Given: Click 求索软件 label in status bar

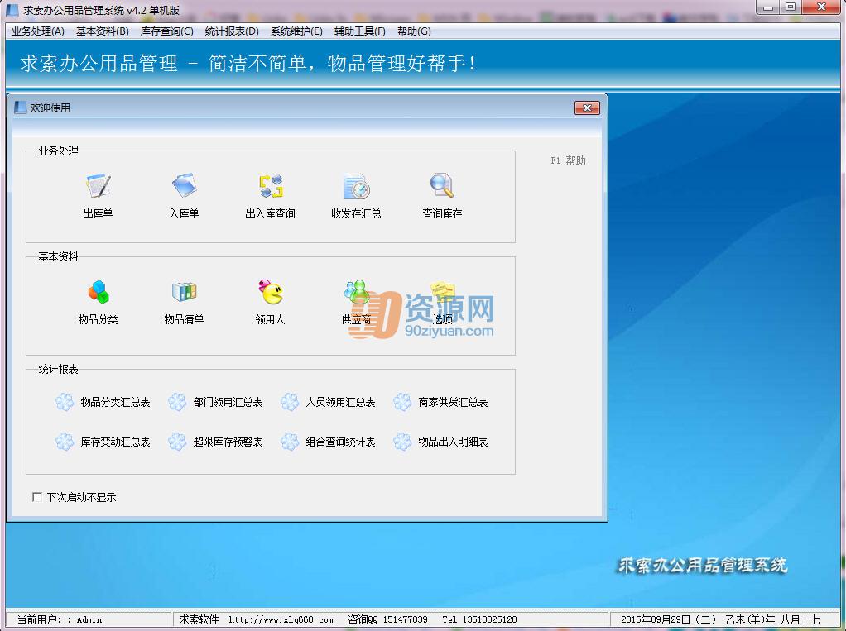Looking at the screenshot, I should 199,619.
